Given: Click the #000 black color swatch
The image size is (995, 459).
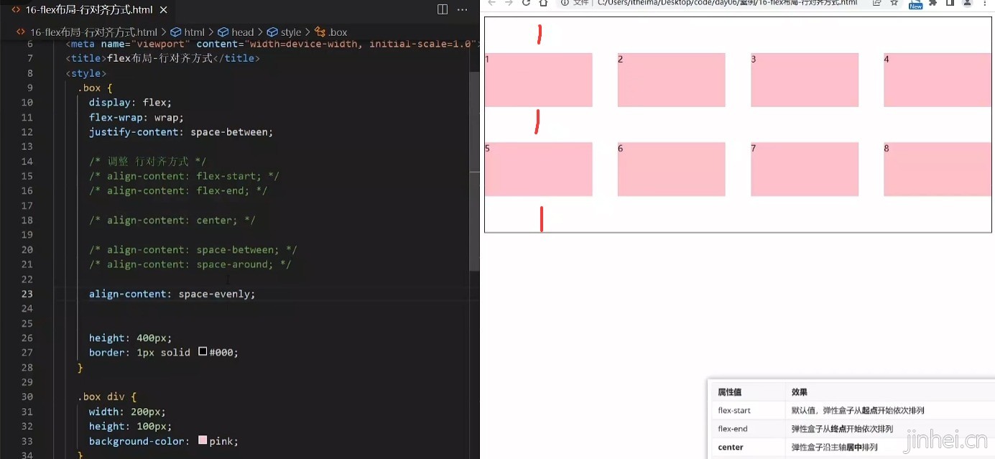Looking at the screenshot, I should click(x=203, y=352).
